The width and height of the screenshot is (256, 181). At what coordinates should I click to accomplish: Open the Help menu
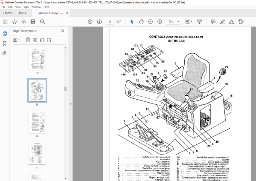[x=46, y=7]
